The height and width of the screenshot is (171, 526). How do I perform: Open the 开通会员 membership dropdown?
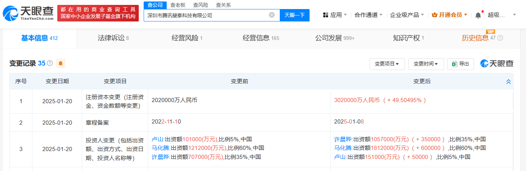point(449,15)
